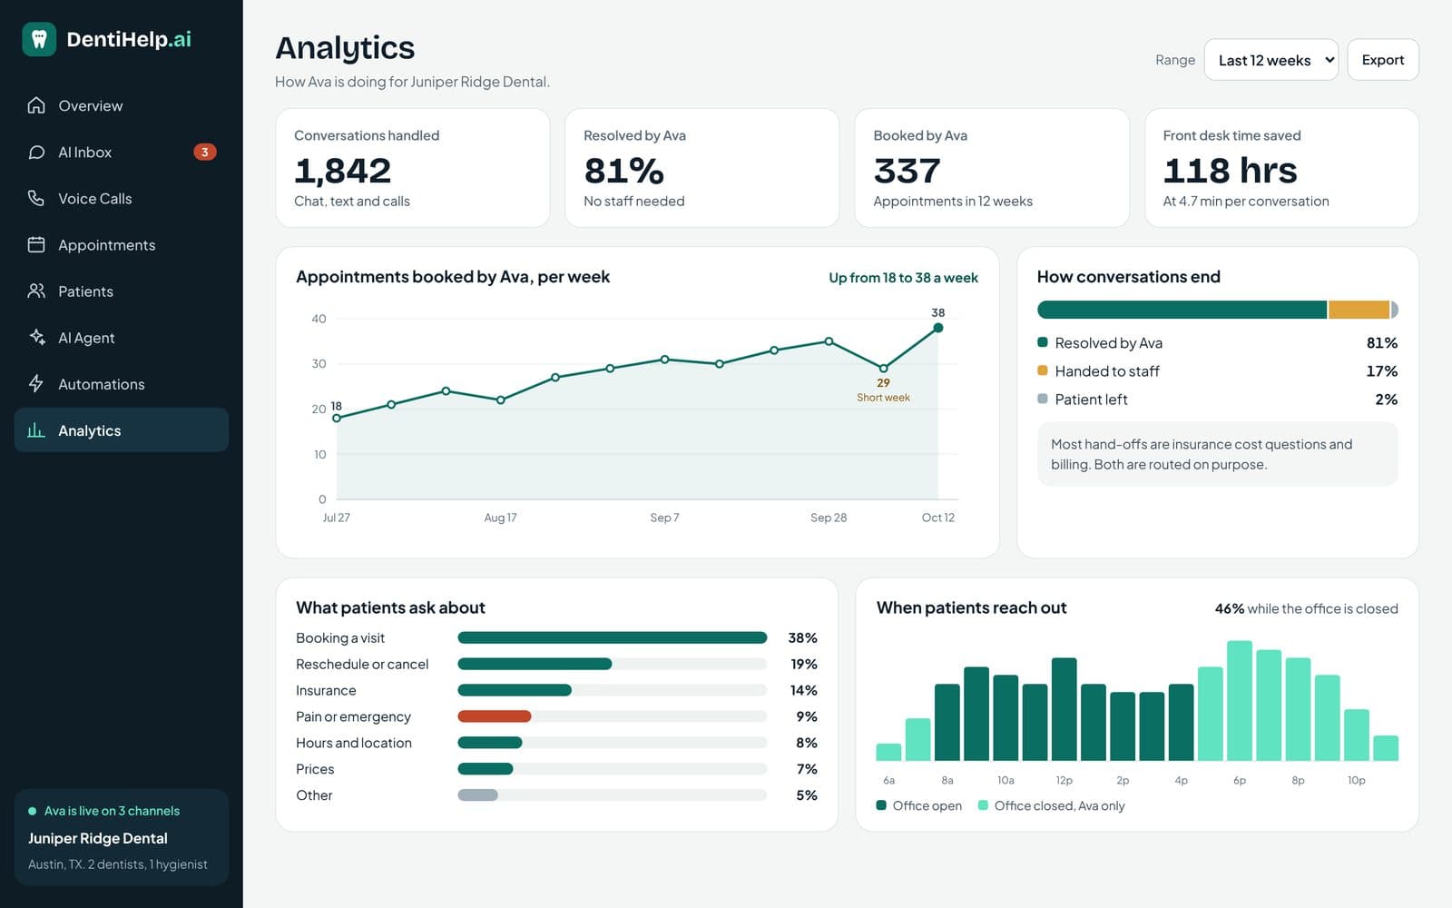Open Automations in the sidebar
This screenshot has width=1452, height=908.
coord(122,383)
